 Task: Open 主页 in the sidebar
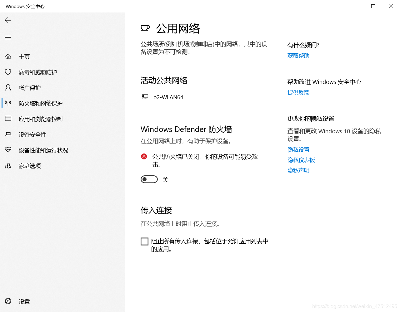click(x=24, y=56)
